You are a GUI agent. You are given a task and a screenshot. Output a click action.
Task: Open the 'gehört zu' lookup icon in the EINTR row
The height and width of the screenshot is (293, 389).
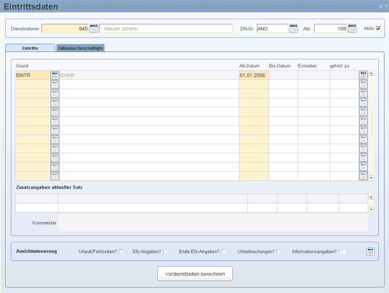363,75
